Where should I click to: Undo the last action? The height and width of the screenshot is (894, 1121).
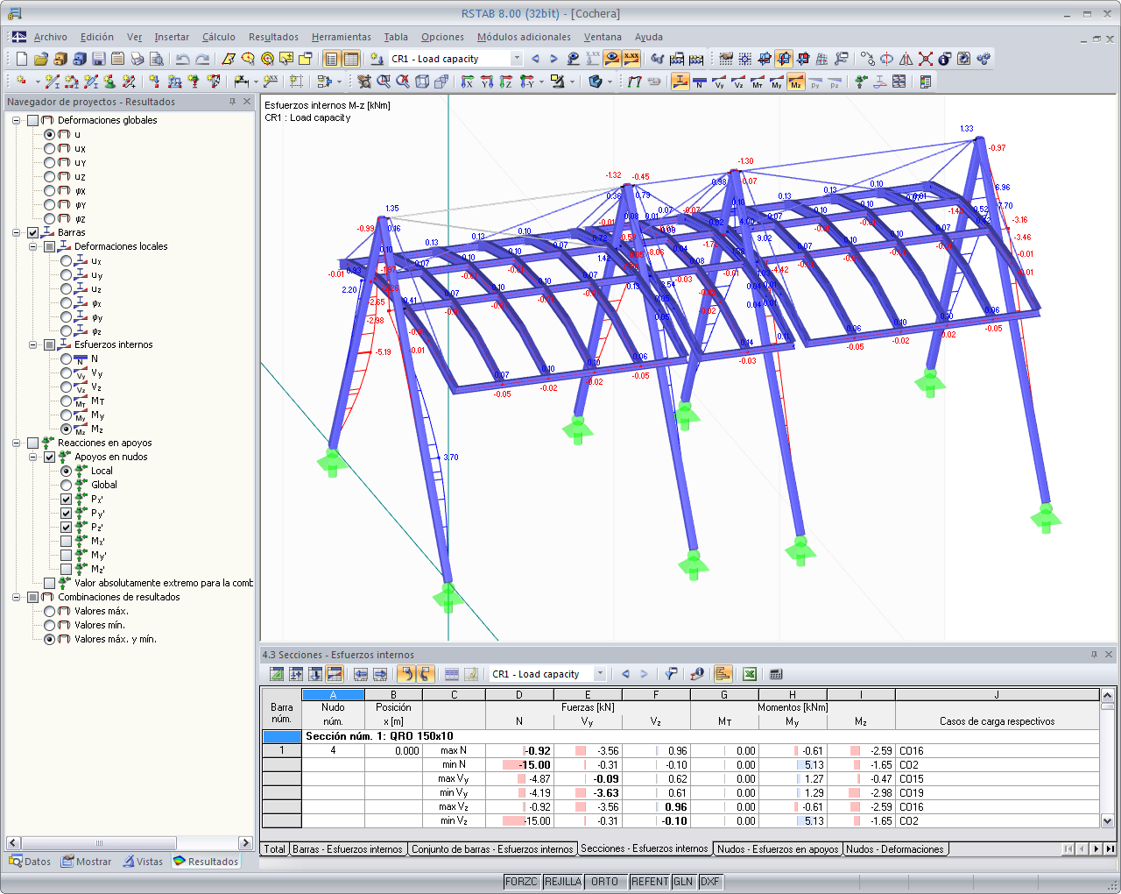182,59
